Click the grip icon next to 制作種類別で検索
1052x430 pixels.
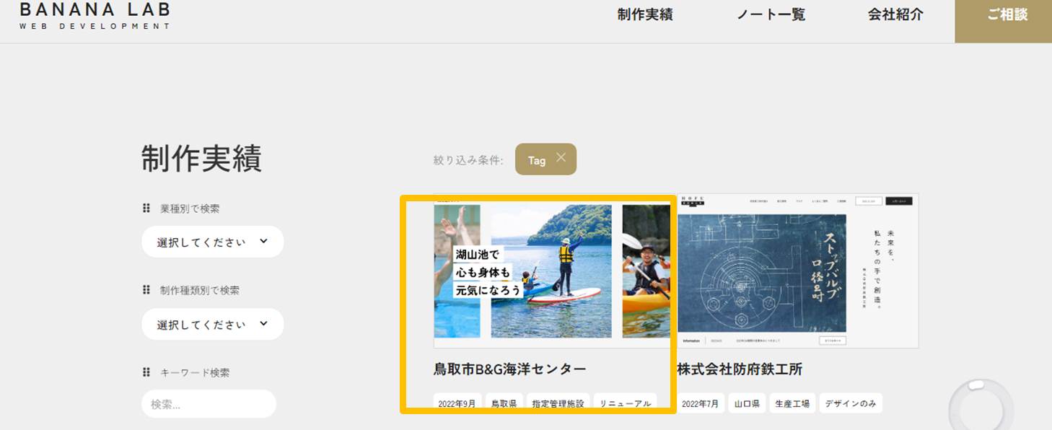click(x=147, y=290)
